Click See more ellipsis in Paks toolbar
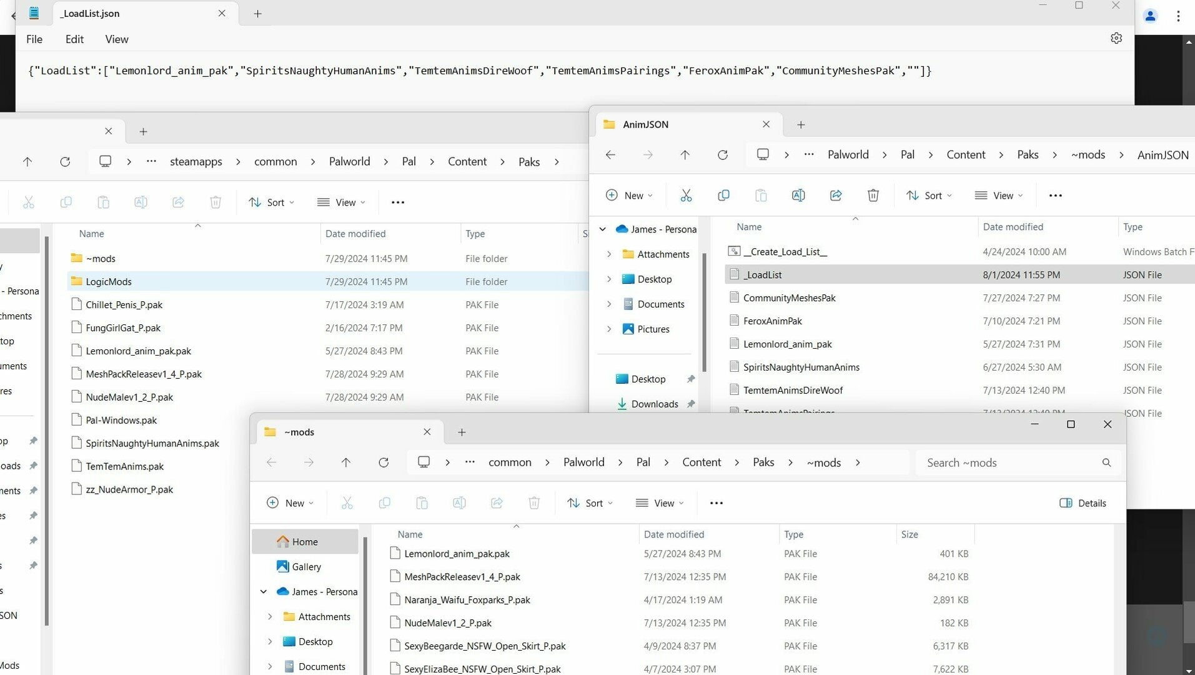The height and width of the screenshot is (675, 1195). click(x=398, y=202)
